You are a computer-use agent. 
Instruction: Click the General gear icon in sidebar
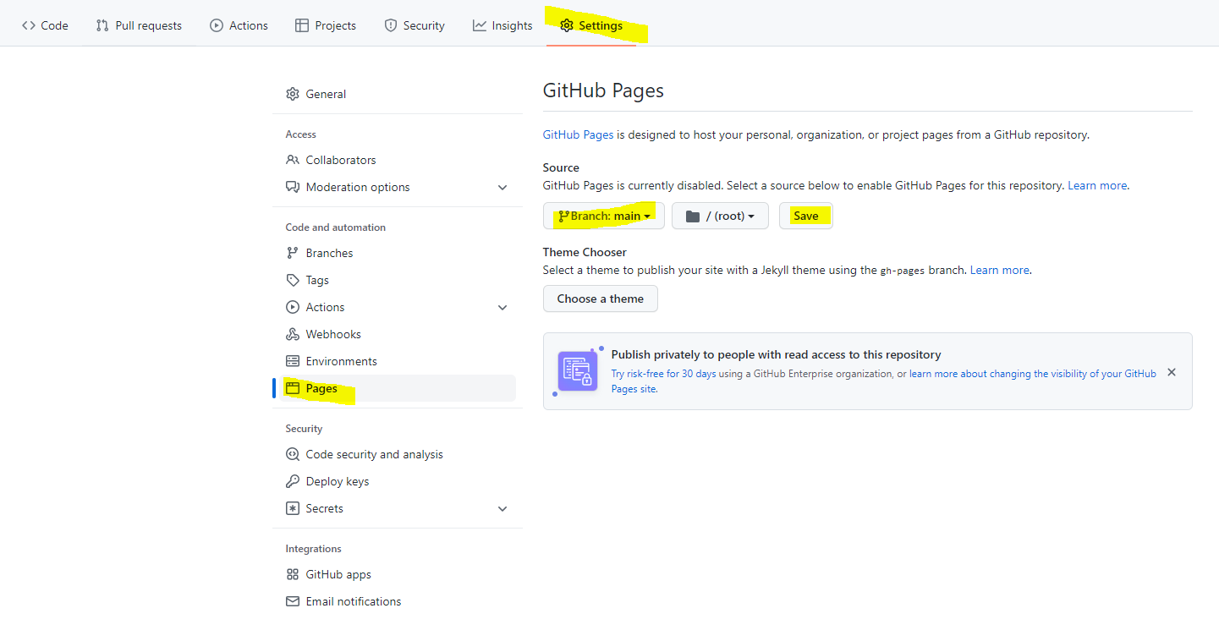293,94
